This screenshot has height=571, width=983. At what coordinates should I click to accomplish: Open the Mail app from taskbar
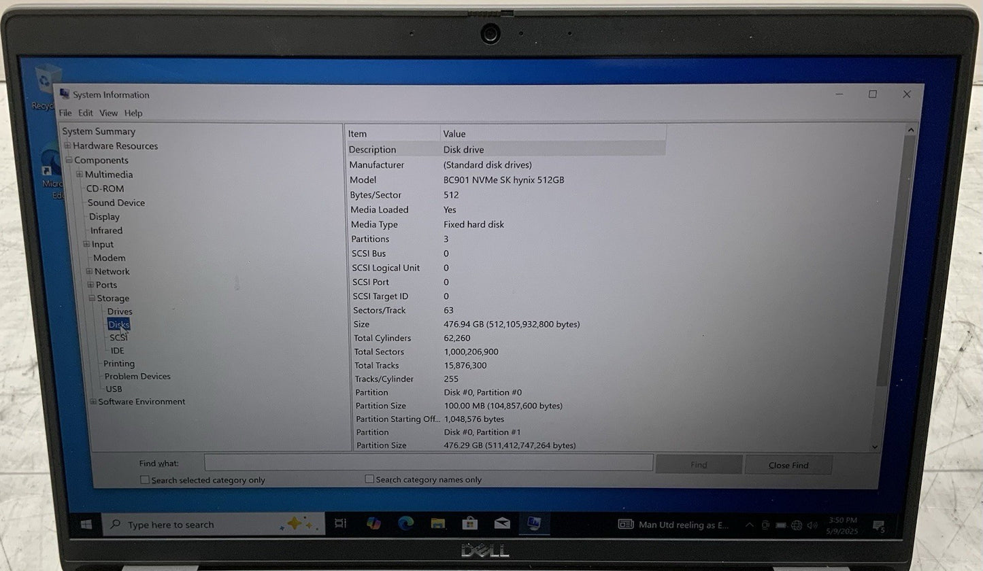tap(502, 523)
